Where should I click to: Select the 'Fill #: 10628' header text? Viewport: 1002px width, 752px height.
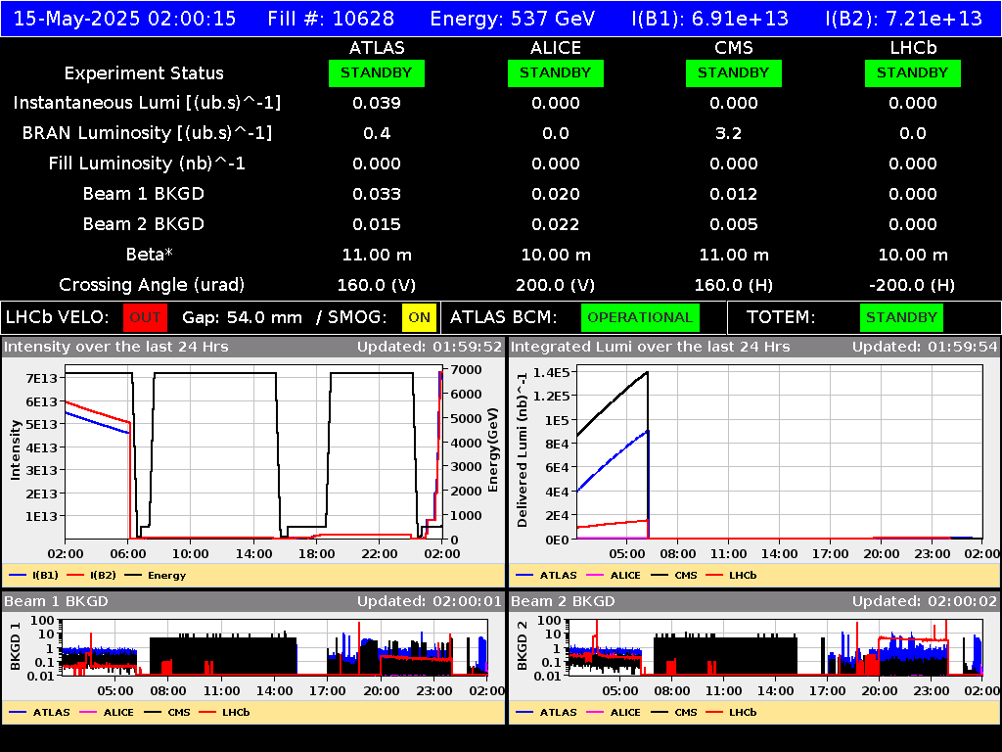[x=331, y=18]
